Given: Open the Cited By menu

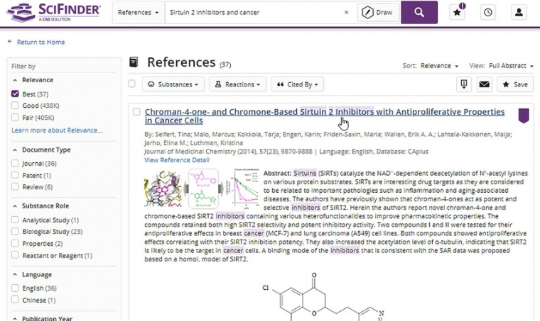Looking at the screenshot, I should (297, 84).
